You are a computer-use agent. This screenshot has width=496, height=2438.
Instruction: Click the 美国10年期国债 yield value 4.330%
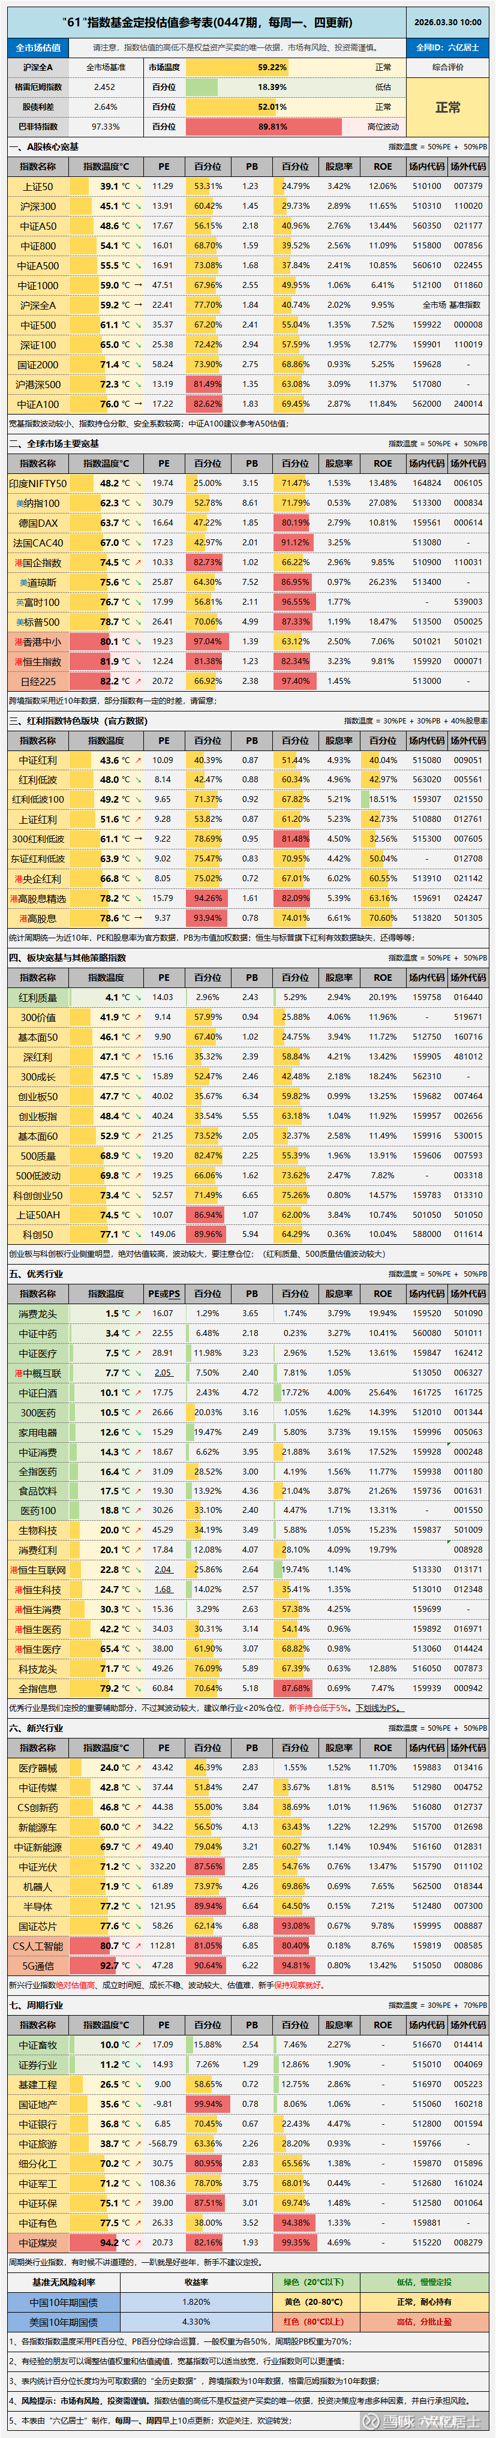pyautogui.click(x=196, y=2322)
